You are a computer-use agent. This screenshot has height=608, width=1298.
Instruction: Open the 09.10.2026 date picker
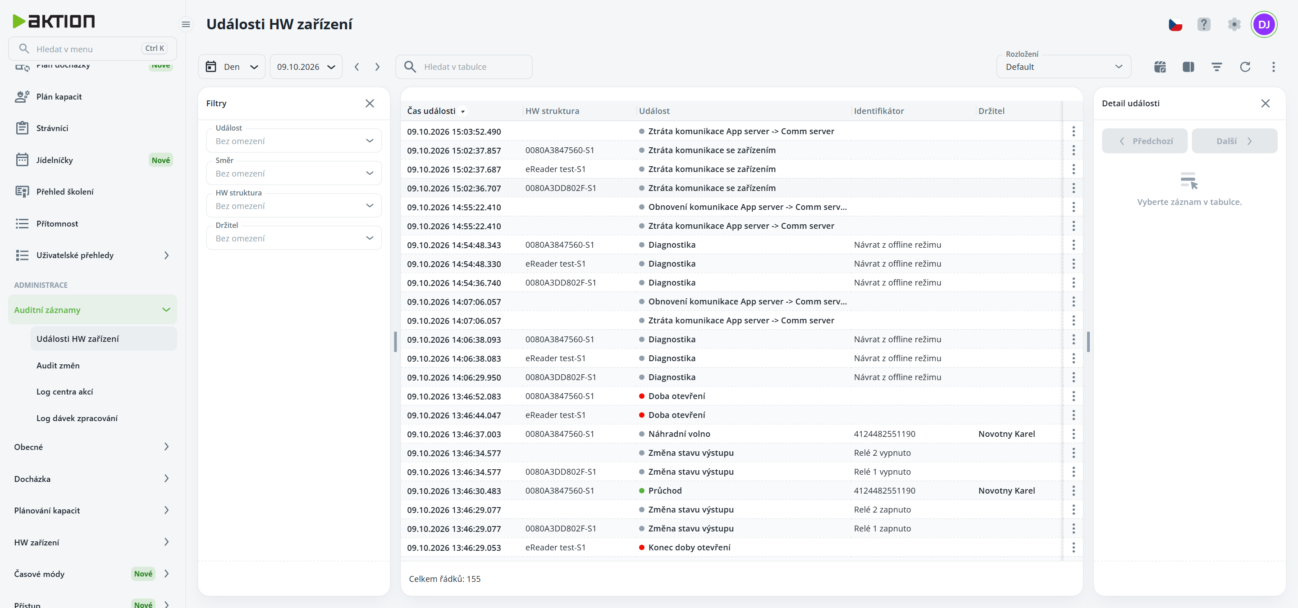(306, 67)
